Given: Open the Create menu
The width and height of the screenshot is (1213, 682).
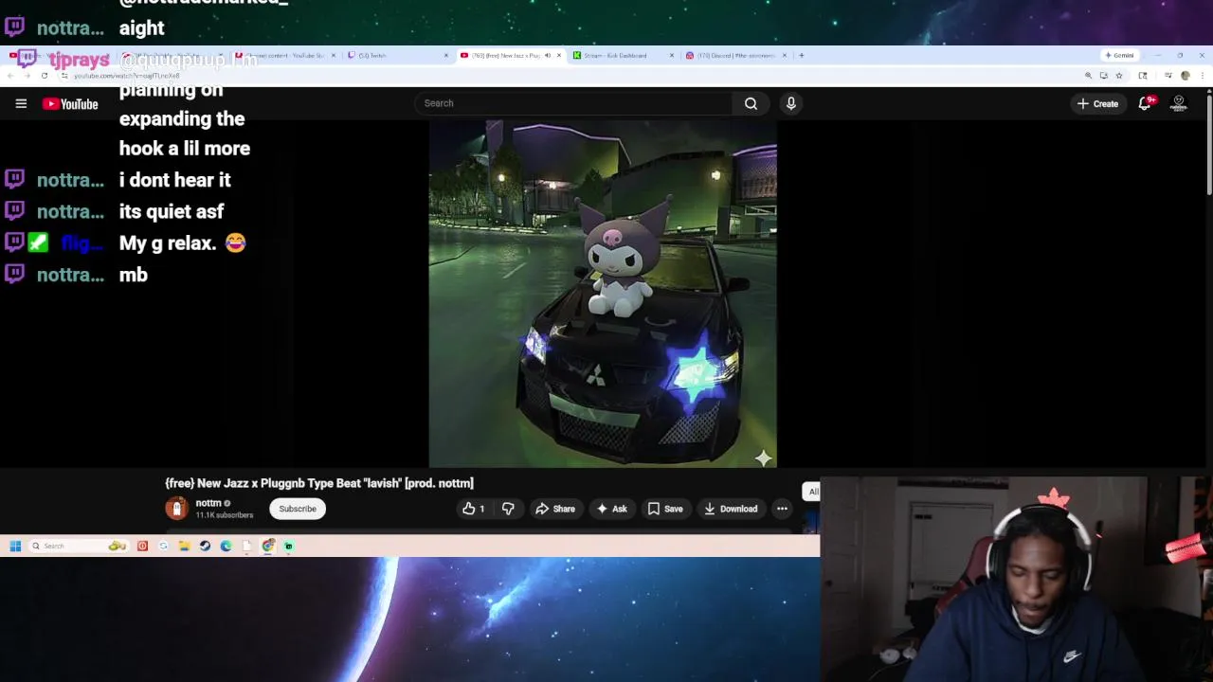Looking at the screenshot, I should (x=1097, y=103).
